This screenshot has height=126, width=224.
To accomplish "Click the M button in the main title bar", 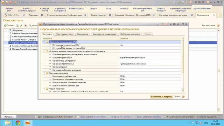I will tap(196, 2).
